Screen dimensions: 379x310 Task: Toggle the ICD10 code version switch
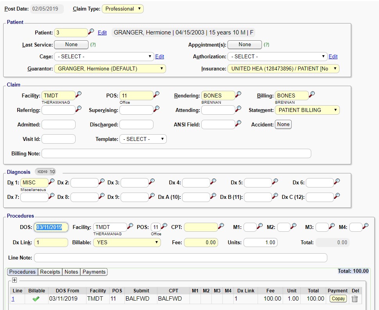point(46,171)
